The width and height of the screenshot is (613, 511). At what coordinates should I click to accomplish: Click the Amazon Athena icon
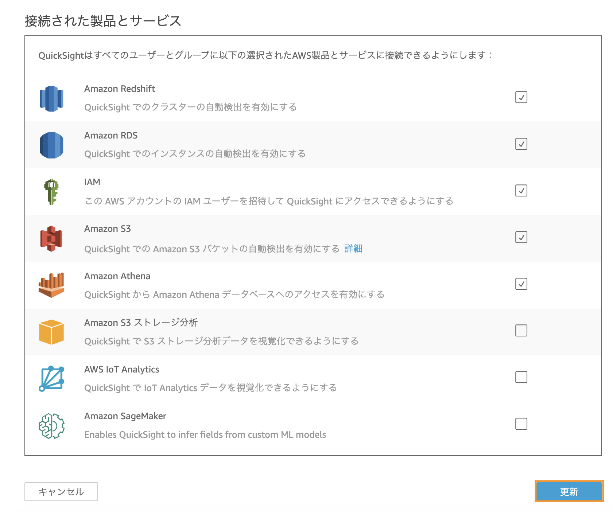51,285
